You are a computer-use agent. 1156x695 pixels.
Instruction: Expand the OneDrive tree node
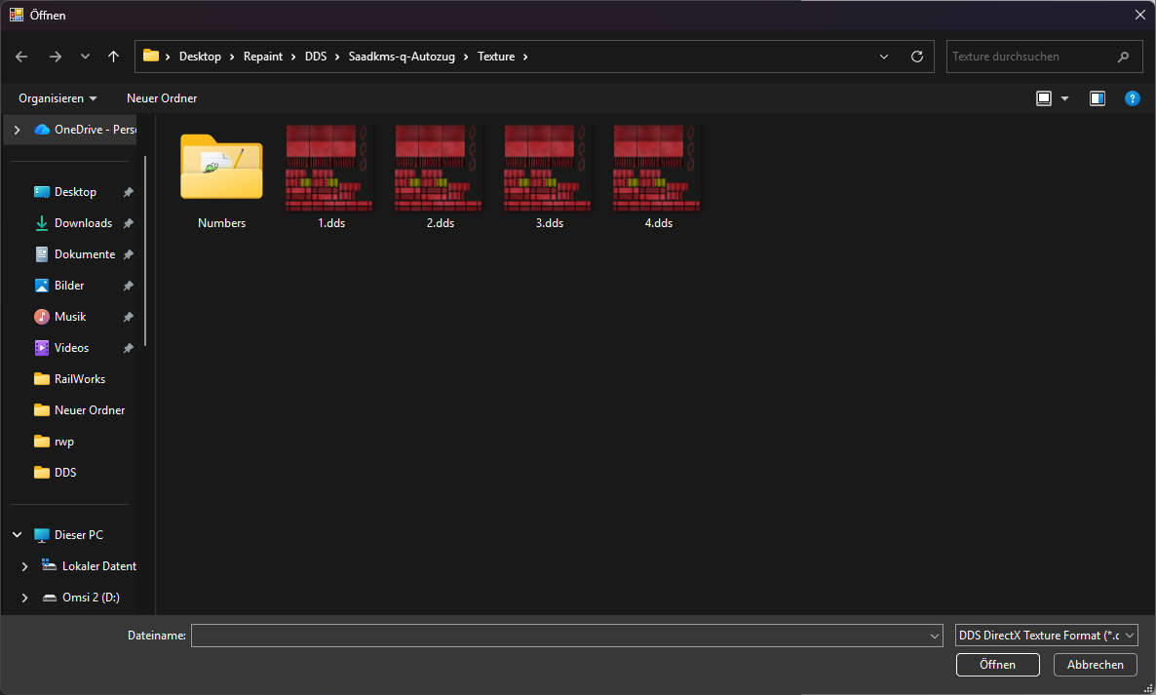tap(18, 130)
